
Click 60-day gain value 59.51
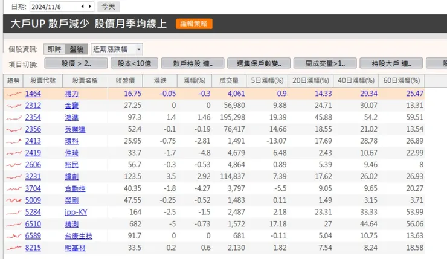(415, 117)
